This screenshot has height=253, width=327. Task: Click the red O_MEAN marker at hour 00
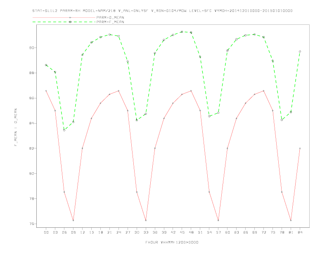(x=46, y=91)
